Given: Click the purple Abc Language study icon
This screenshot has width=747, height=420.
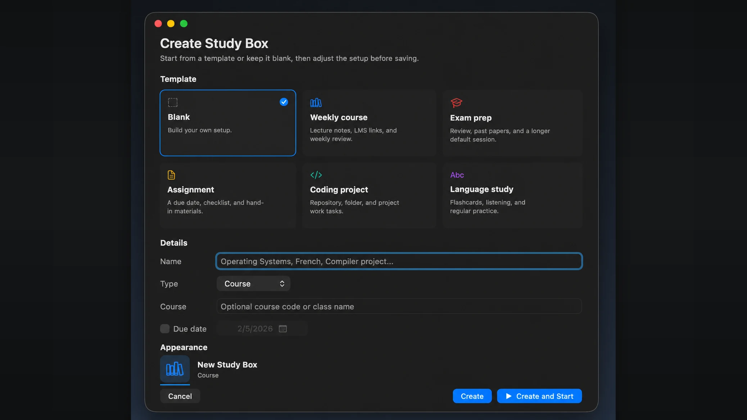Looking at the screenshot, I should coord(457,175).
